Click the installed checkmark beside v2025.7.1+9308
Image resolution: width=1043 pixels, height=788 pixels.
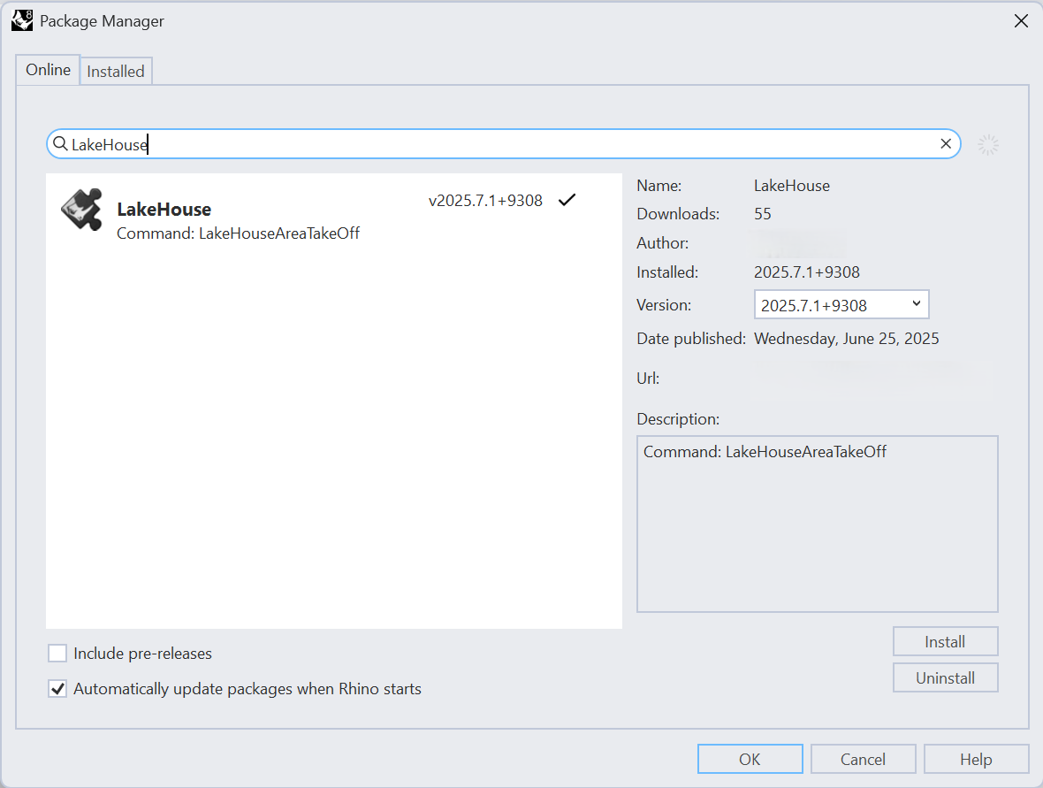567,200
